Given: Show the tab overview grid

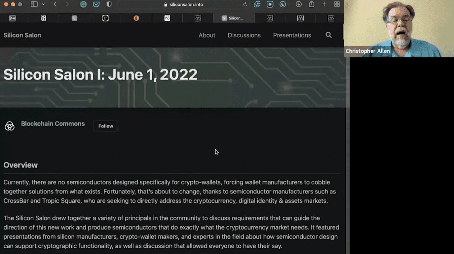Looking at the screenshot, I should coord(337,4).
